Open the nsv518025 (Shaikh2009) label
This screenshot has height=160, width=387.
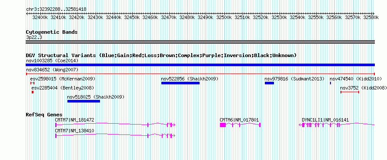point(96,97)
